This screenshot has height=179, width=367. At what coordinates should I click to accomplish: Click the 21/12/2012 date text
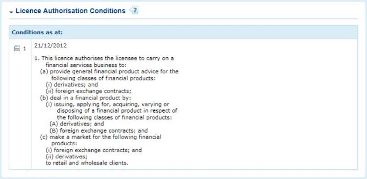[50, 46]
